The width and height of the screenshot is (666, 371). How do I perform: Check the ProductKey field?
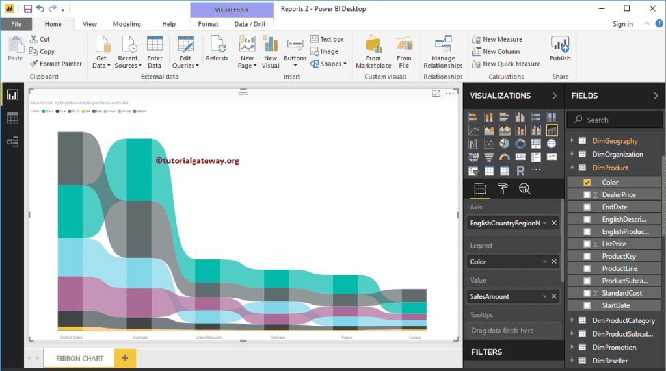(587, 256)
